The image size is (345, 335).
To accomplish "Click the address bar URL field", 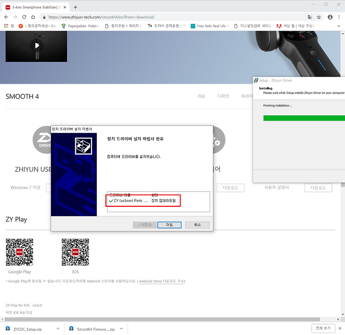I will click(174, 17).
